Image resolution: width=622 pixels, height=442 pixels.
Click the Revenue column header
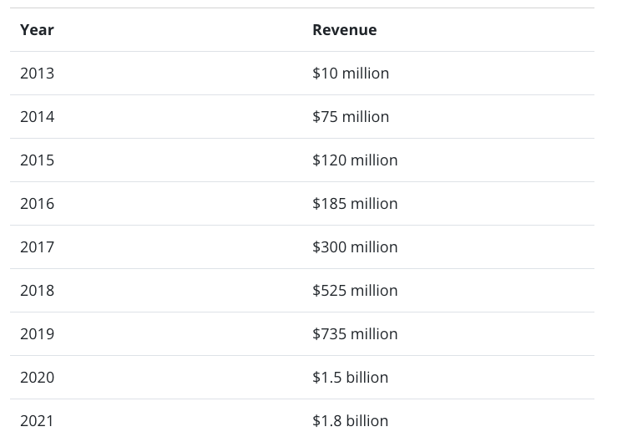click(x=344, y=30)
